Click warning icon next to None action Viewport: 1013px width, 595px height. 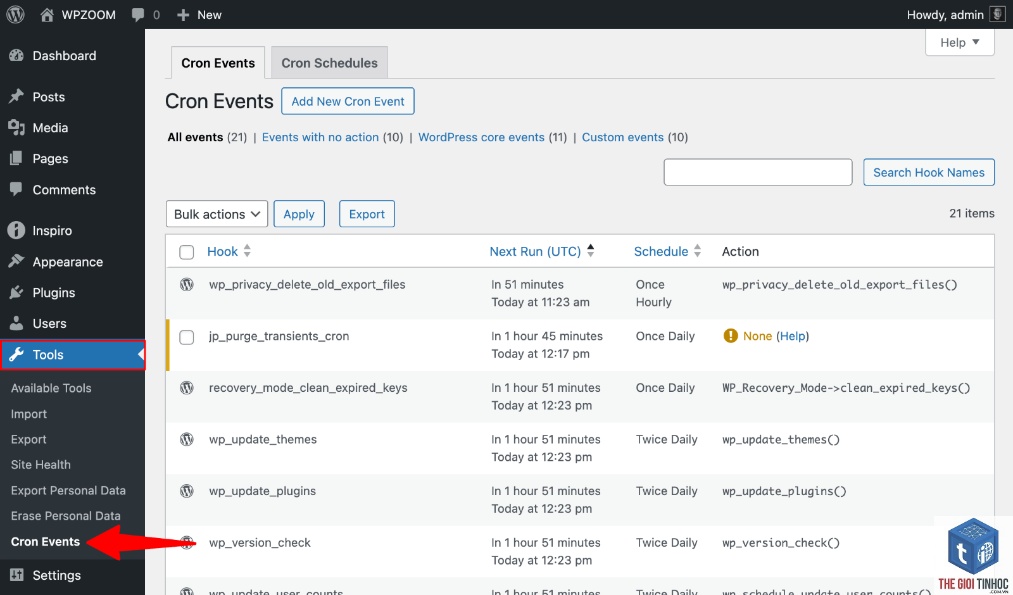(x=731, y=335)
